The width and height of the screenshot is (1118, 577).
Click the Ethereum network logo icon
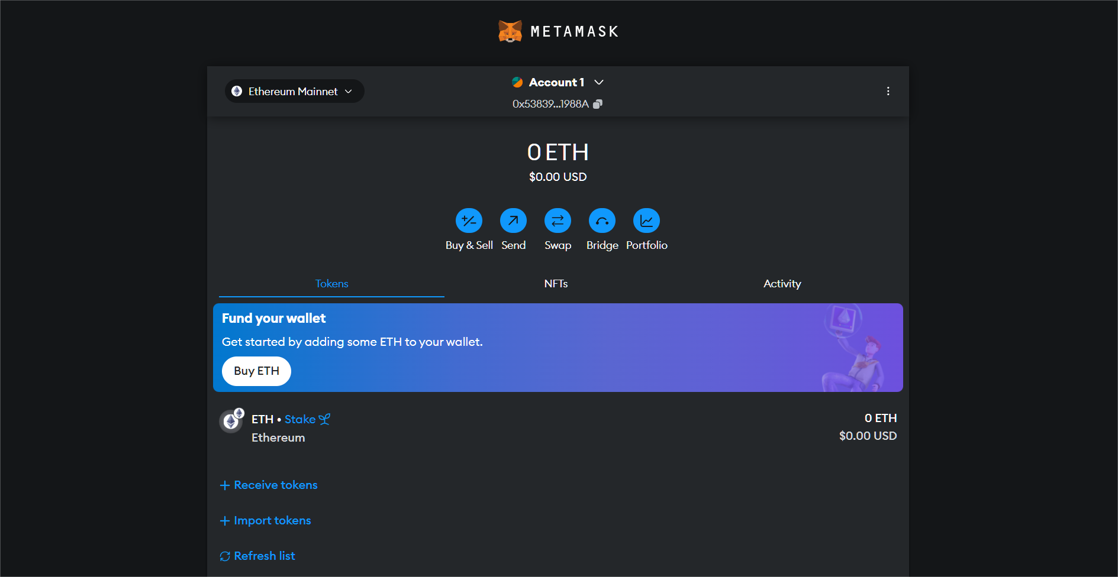(x=237, y=91)
